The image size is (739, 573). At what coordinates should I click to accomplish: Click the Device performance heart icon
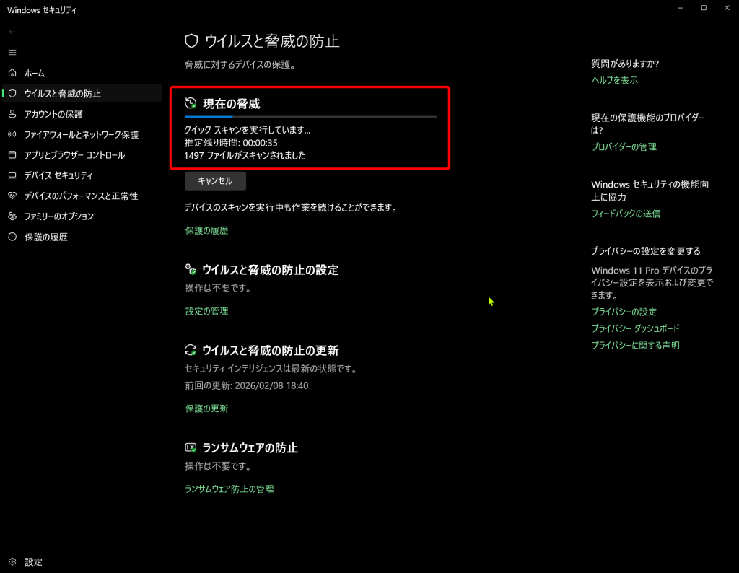click(12, 196)
